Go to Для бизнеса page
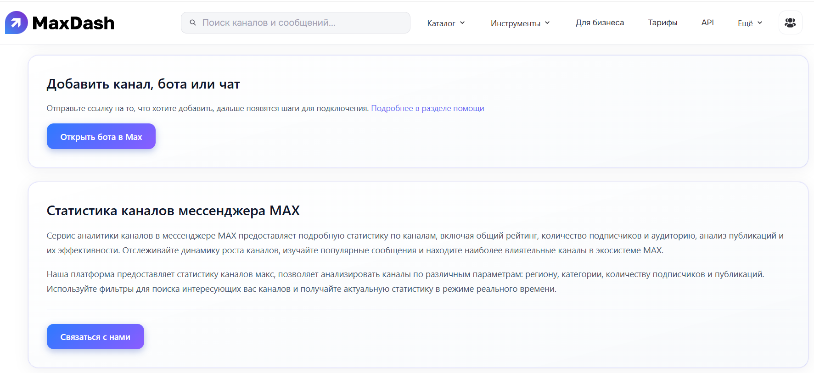 pos(600,22)
